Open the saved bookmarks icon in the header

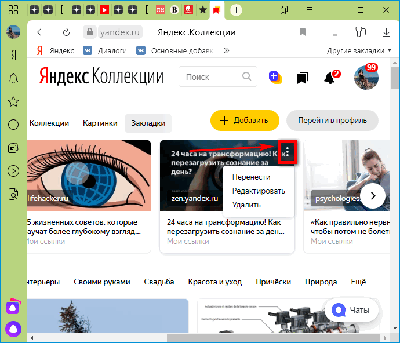(303, 78)
